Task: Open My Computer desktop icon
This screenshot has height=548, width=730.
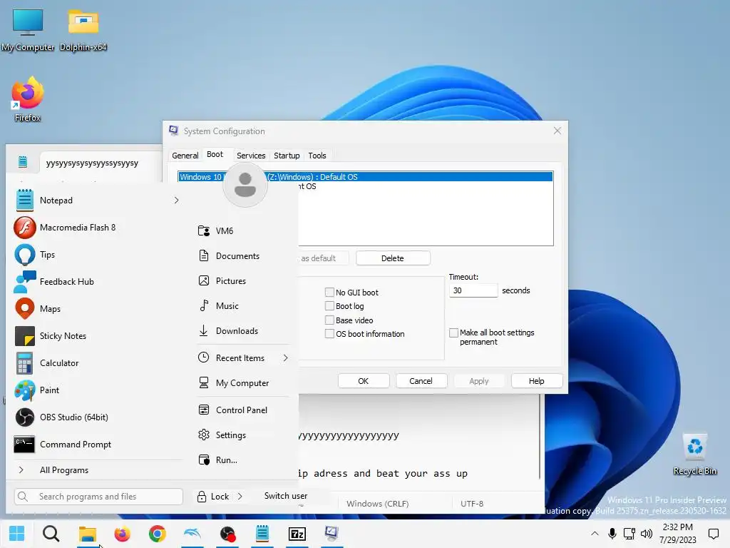Action: click(28, 30)
